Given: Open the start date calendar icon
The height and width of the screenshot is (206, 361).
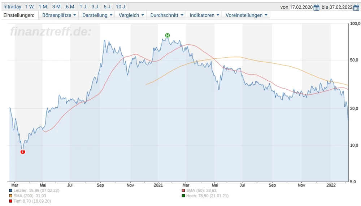Looking at the screenshot, I should [x=316, y=8].
